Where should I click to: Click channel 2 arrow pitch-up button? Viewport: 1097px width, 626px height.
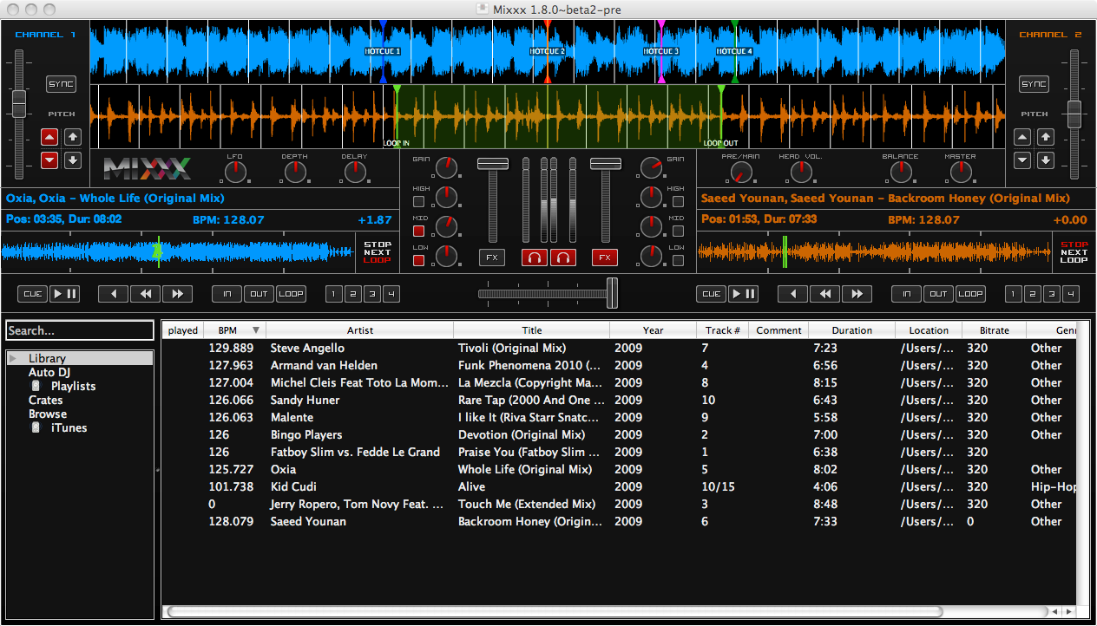(x=1046, y=137)
